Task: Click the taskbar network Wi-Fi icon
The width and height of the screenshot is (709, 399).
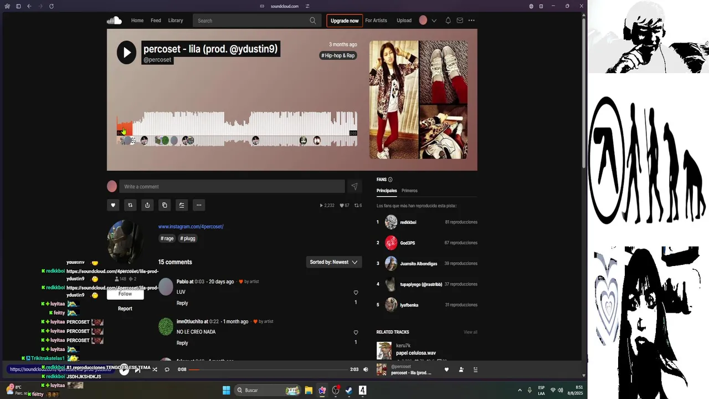Action: pyautogui.click(x=553, y=390)
